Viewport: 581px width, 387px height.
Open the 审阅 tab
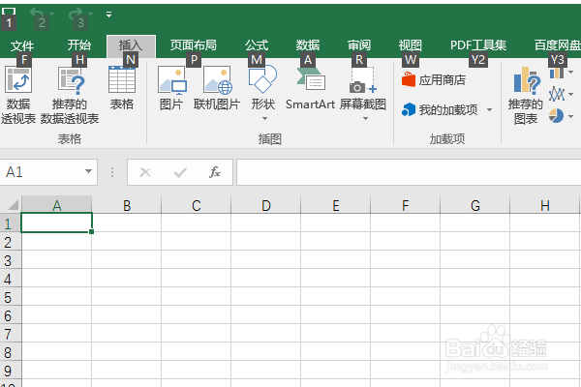pos(359,45)
